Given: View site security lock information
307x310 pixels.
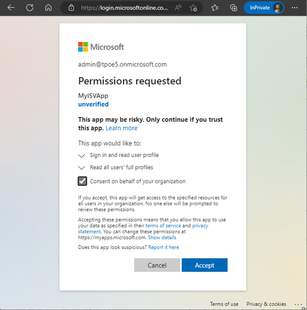Looking at the screenshot, I should (x=71, y=8).
